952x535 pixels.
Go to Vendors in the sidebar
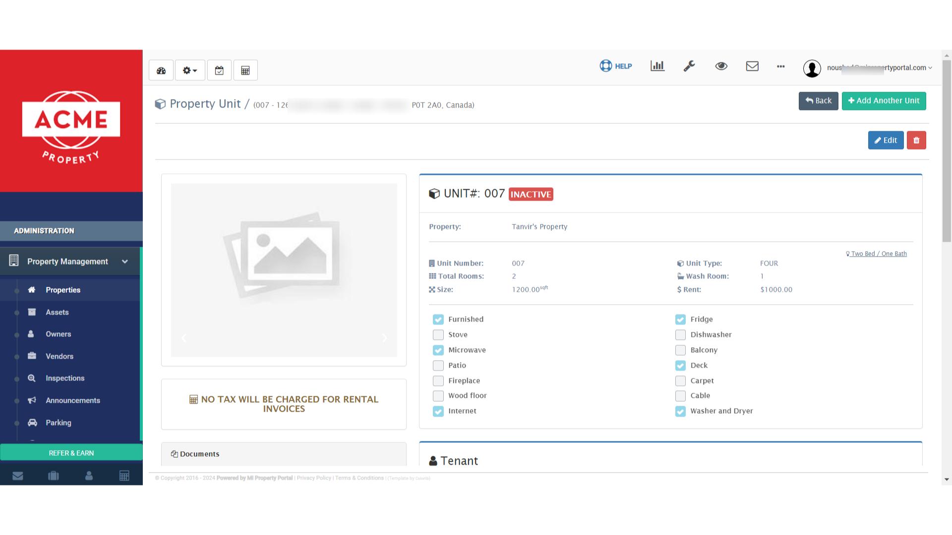[x=59, y=356]
